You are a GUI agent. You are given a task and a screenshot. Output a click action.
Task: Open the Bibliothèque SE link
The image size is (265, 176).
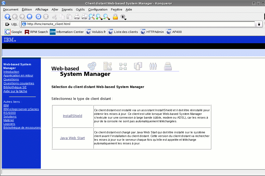(x=15, y=87)
